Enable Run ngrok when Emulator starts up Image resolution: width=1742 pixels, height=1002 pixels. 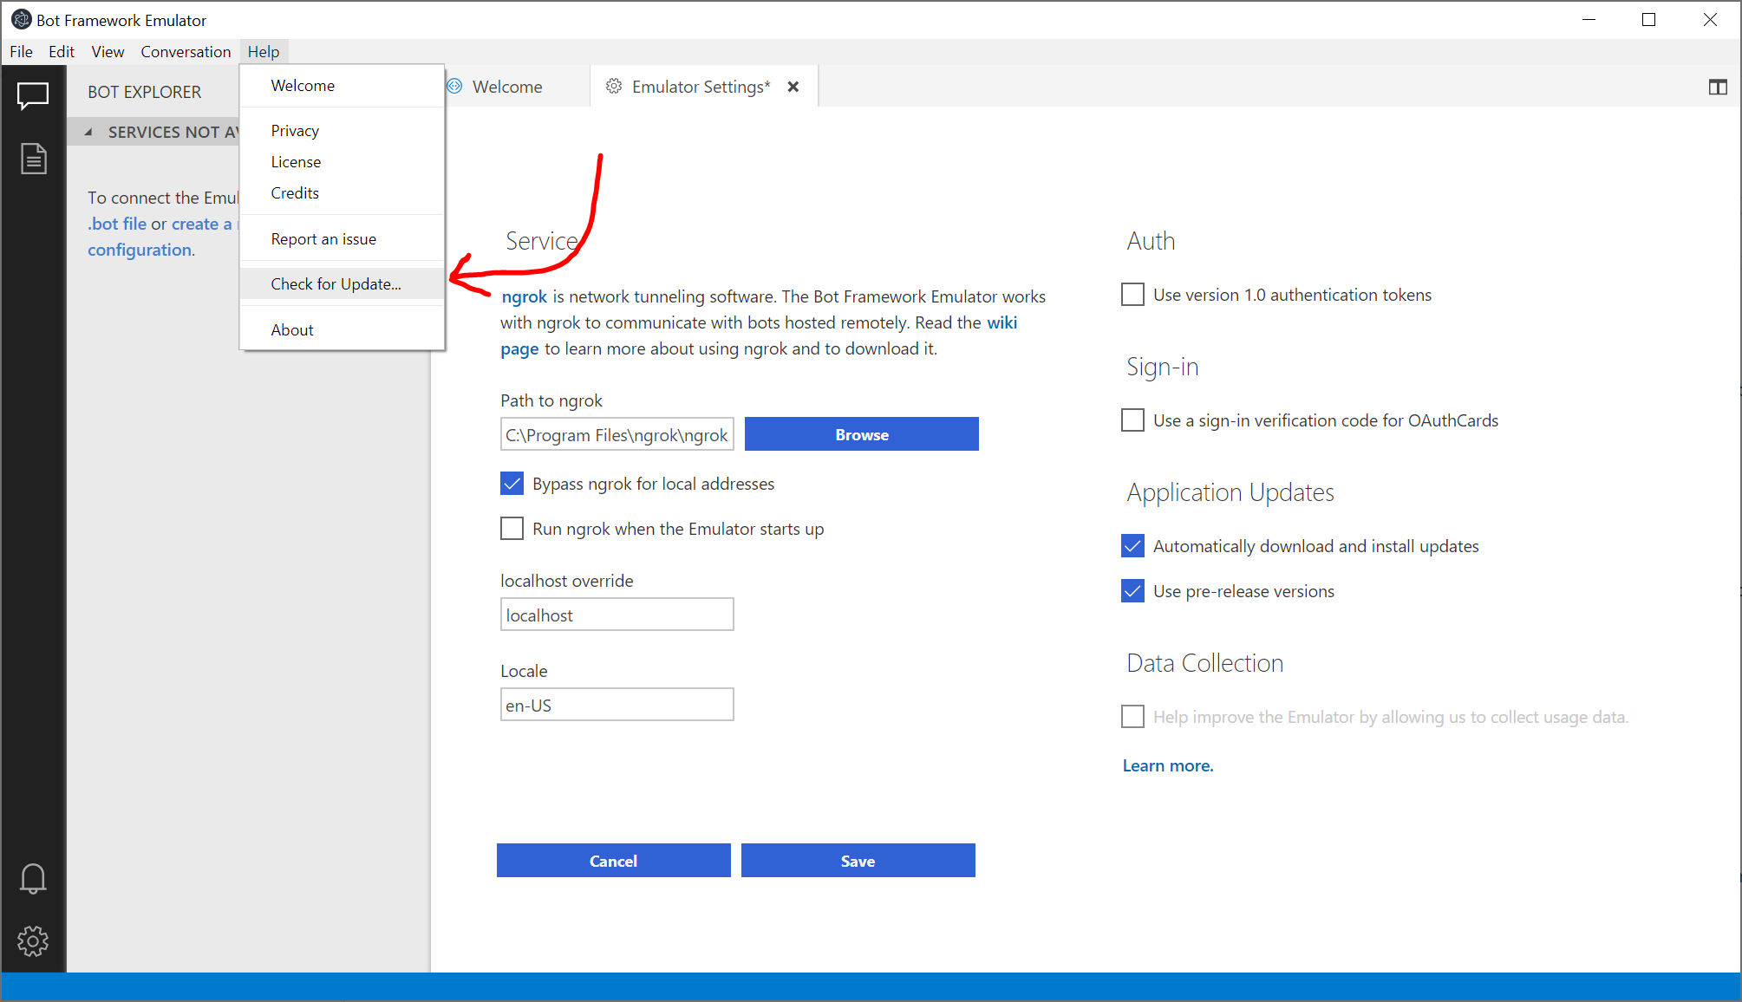tap(512, 529)
